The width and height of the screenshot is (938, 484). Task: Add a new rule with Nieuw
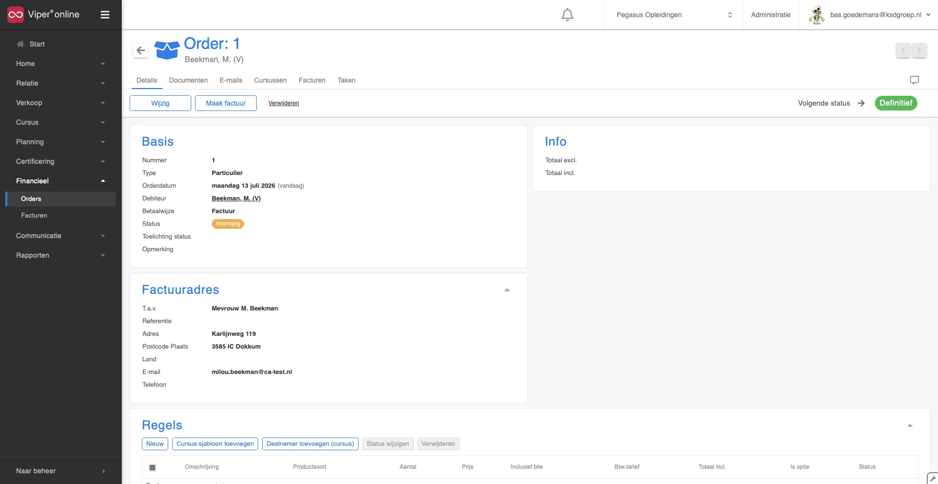click(x=155, y=444)
